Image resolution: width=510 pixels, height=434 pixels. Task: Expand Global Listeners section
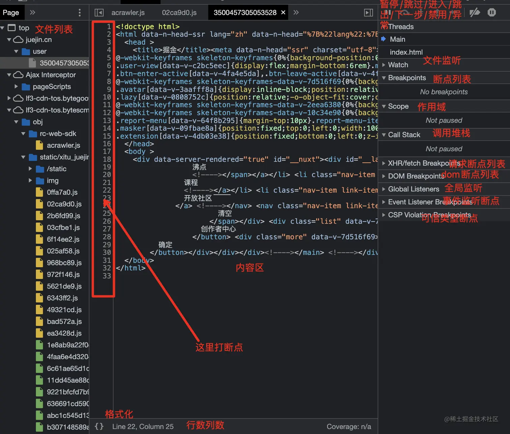coord(384,189)
